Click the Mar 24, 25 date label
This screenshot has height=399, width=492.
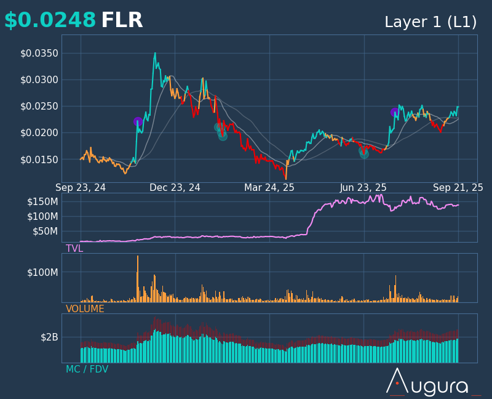[269, 188]
